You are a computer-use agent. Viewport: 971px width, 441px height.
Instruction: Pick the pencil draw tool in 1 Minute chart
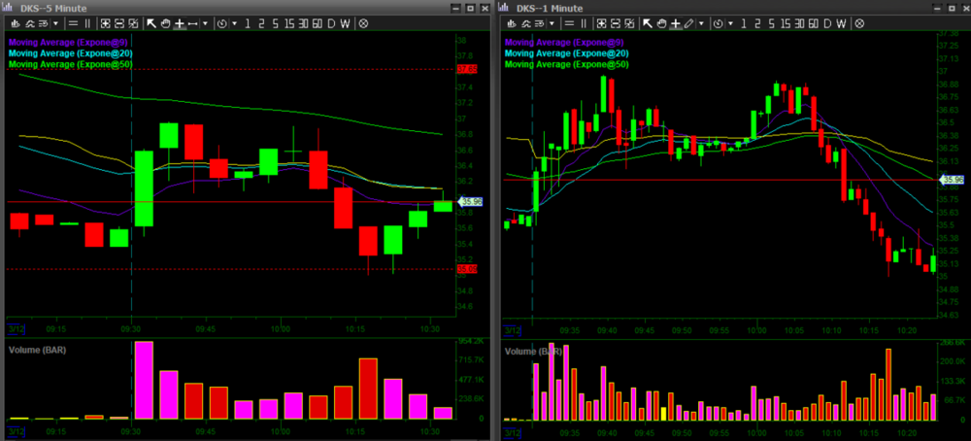click(x=688, y=22)
